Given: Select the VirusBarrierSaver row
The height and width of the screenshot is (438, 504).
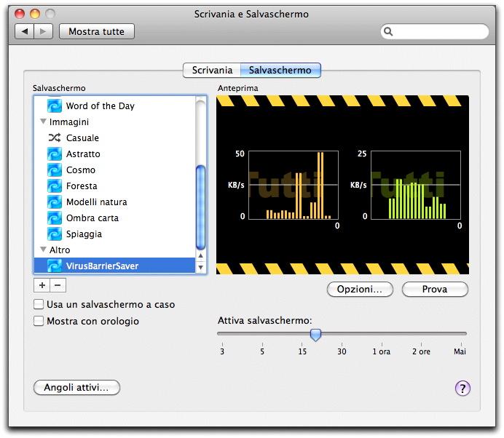Looking at the screenshot, I should click(114, 266).
